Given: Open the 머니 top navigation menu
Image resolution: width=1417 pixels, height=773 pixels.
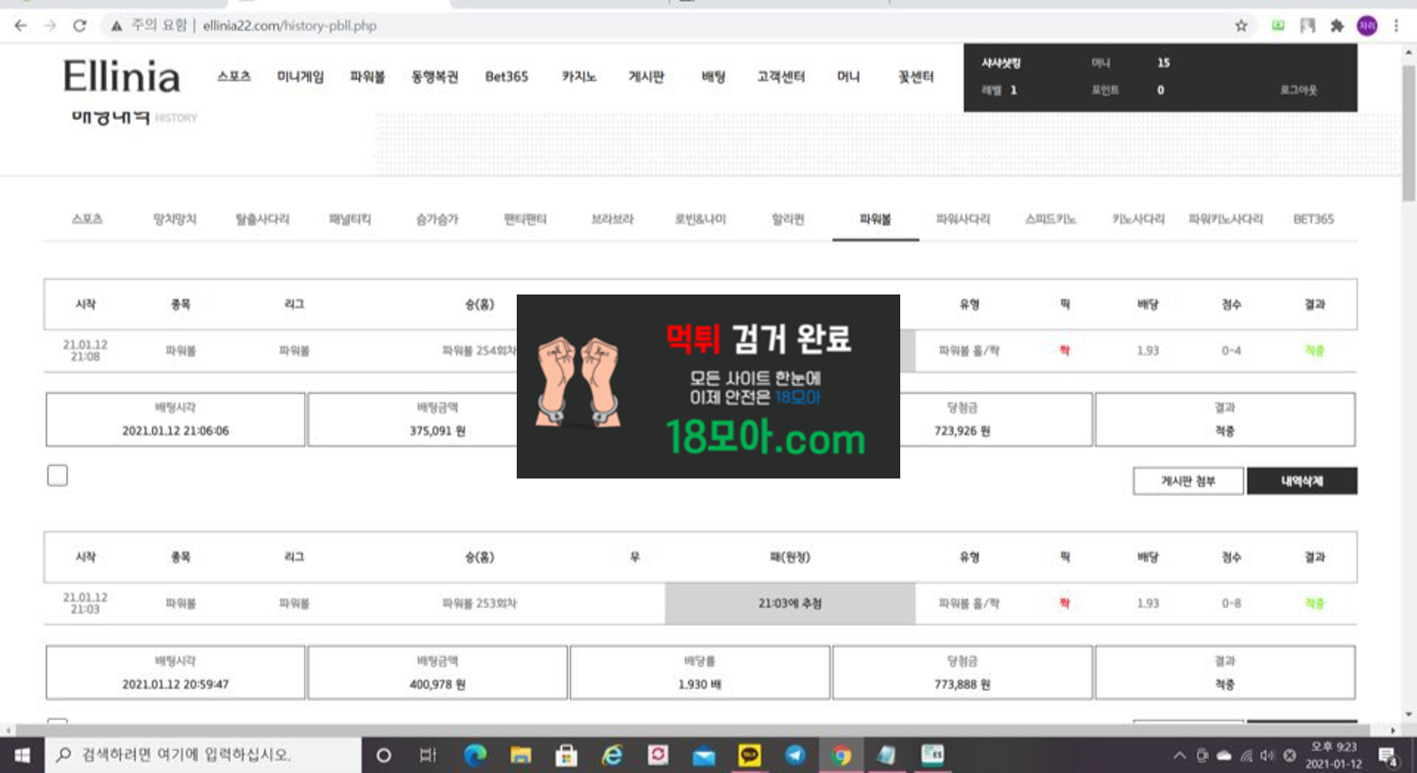Looking at the screenshot, I should click(x=848, y=76).
